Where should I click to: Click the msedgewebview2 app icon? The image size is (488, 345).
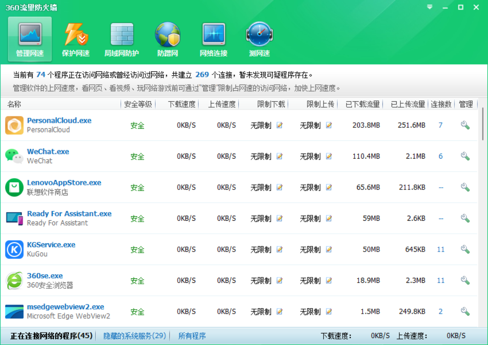14,311
